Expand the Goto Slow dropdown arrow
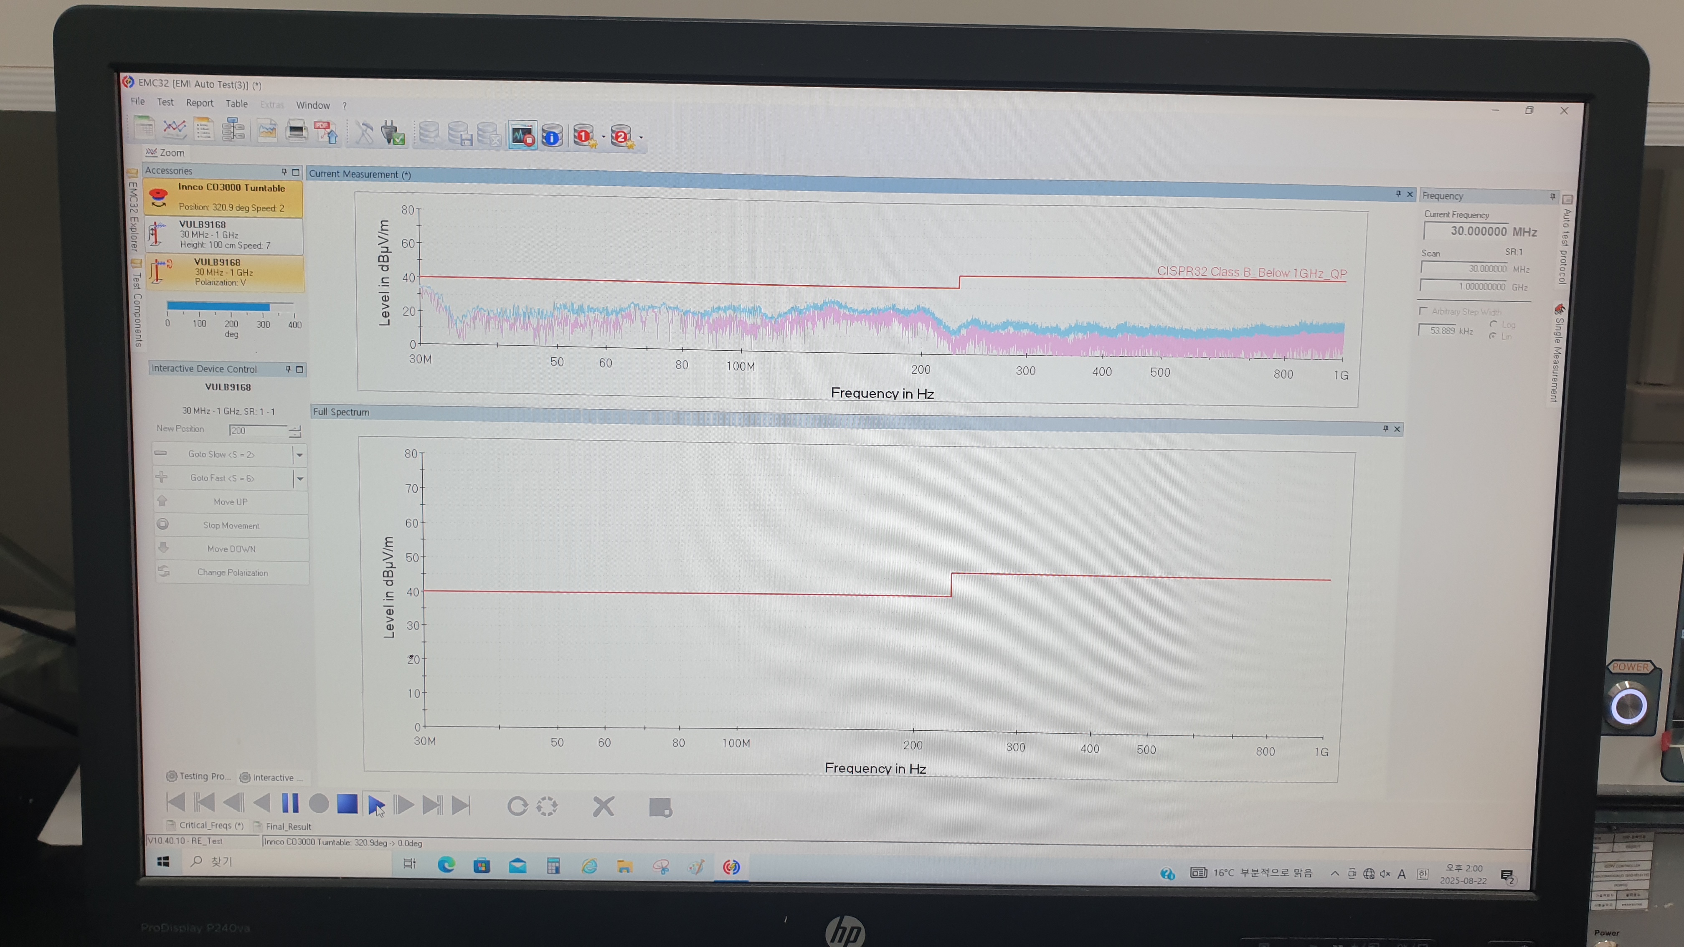This screenshot has height=947, width=1684. coord(299,455)
